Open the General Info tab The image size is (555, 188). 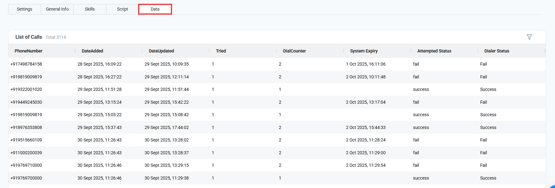[x=57, y=9]
